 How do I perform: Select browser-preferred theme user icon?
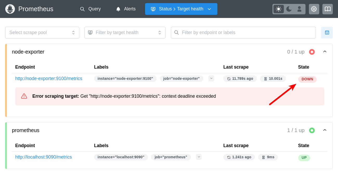point(299,9)
